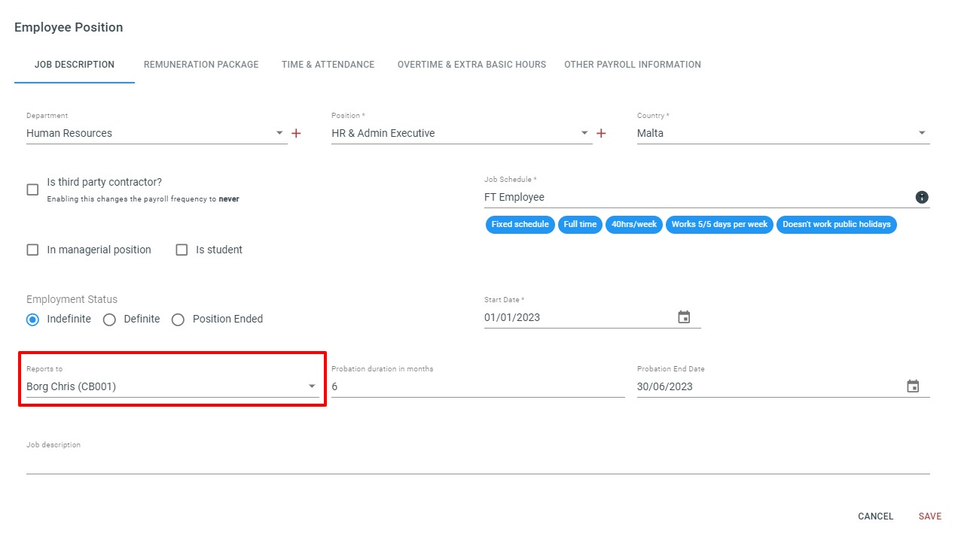Open the Overtime & Extra Basic Hours tab

click(x=471, y=65)
